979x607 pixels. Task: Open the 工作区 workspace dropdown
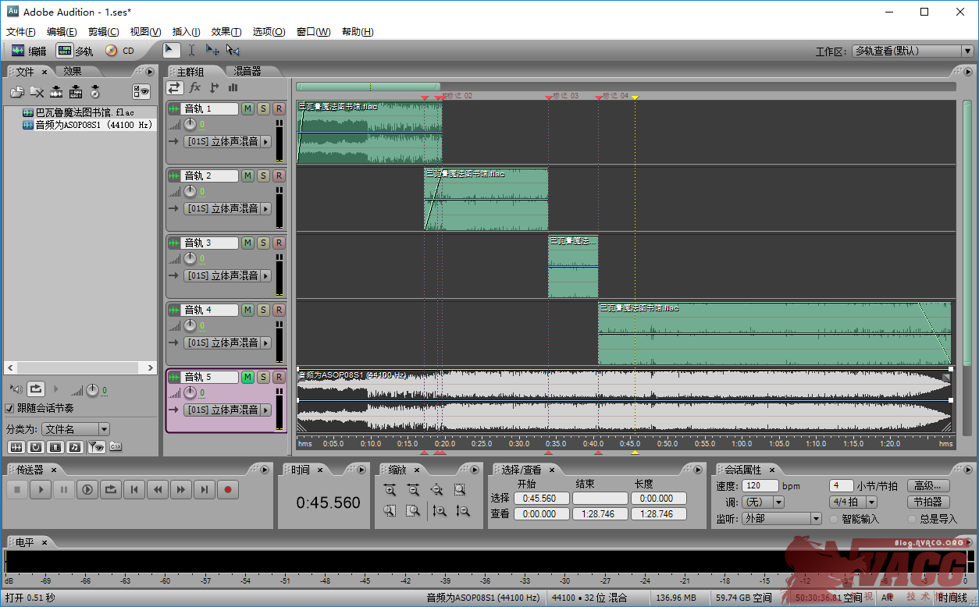913,51
